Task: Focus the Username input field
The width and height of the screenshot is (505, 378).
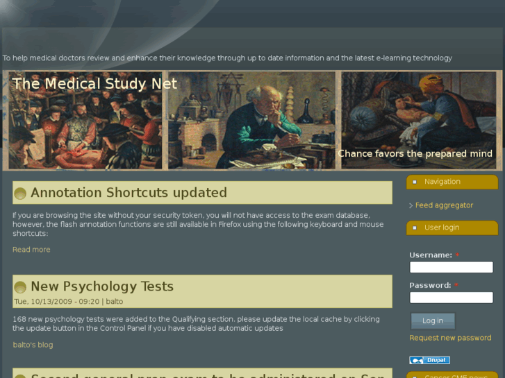Action: click(452, 267)
